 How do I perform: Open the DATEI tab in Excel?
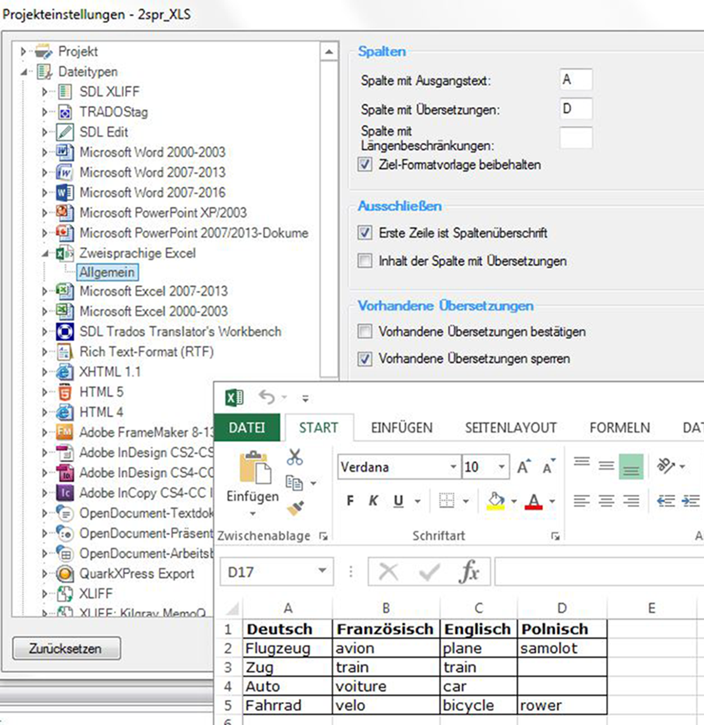pyautogui.click(x=247, y=428)
